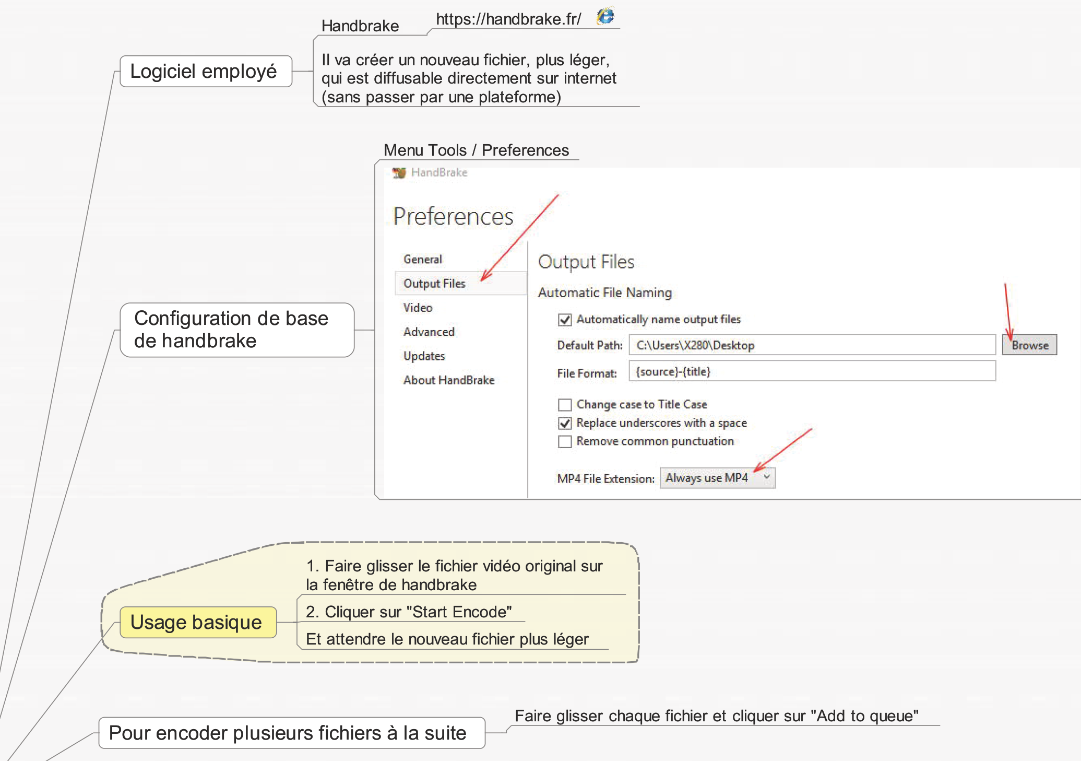Select the Handbrake child node
This screenshot has width=1081, height=761.
coord(360,26)
